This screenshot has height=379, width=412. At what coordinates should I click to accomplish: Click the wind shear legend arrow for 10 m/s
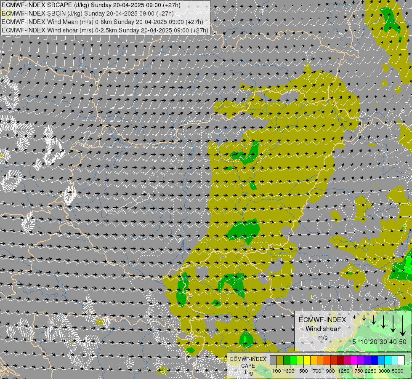[x=364, y=318]
